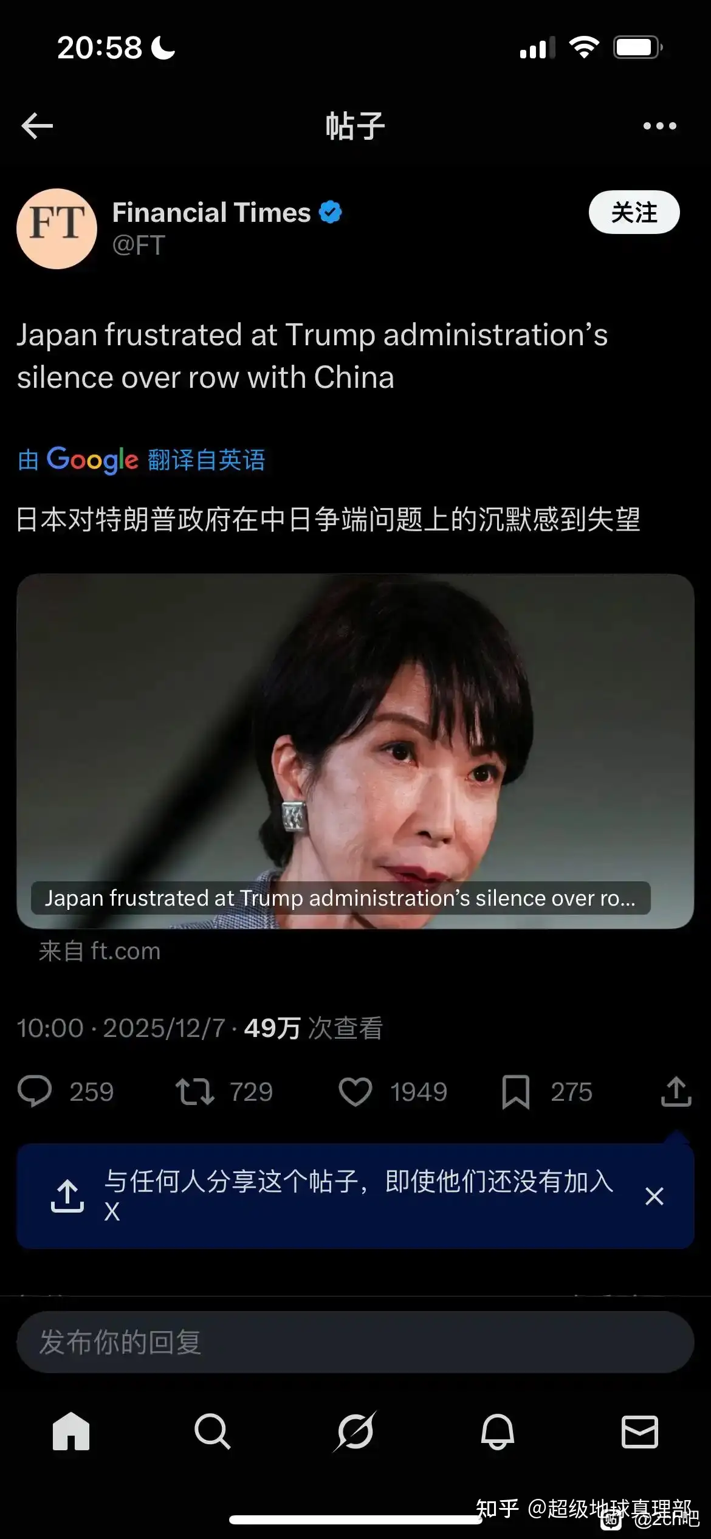Tap the 49万 次查看 view count
The height and width of the screenshot is (1539, 711).
coord(314,1028)
